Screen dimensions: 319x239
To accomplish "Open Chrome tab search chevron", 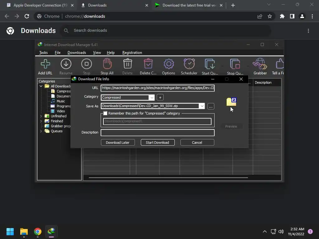I will 269,4.
